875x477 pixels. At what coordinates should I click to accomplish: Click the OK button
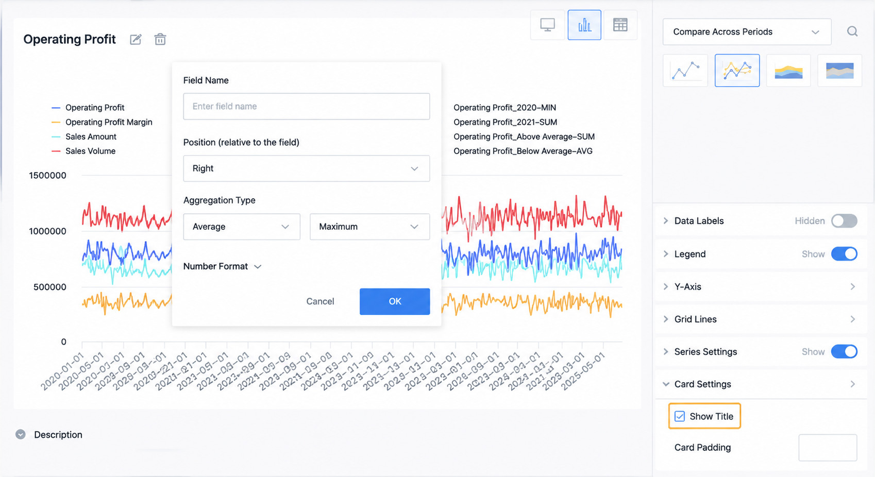(395, 301)
